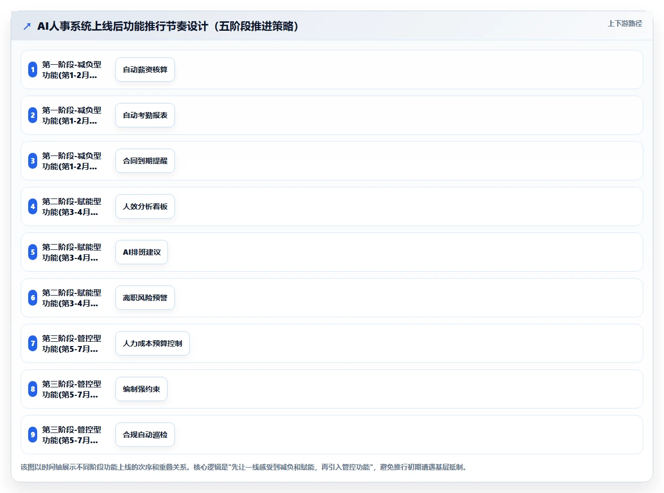Open the 合同到期提醒 chip

click(x=145, y=161)
